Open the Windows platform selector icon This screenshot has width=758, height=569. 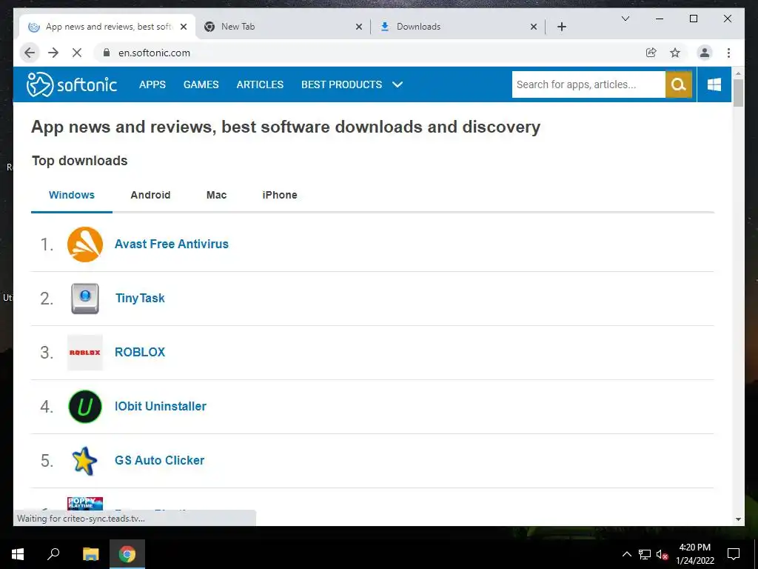[x=714, y=84]
